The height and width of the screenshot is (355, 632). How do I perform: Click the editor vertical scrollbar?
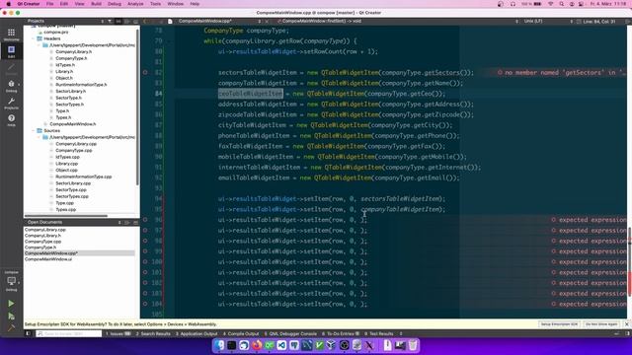[630, 261]
